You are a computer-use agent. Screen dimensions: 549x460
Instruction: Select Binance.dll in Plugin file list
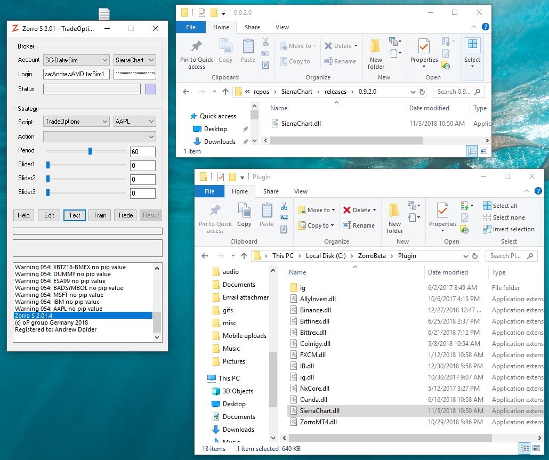(415, 310)
